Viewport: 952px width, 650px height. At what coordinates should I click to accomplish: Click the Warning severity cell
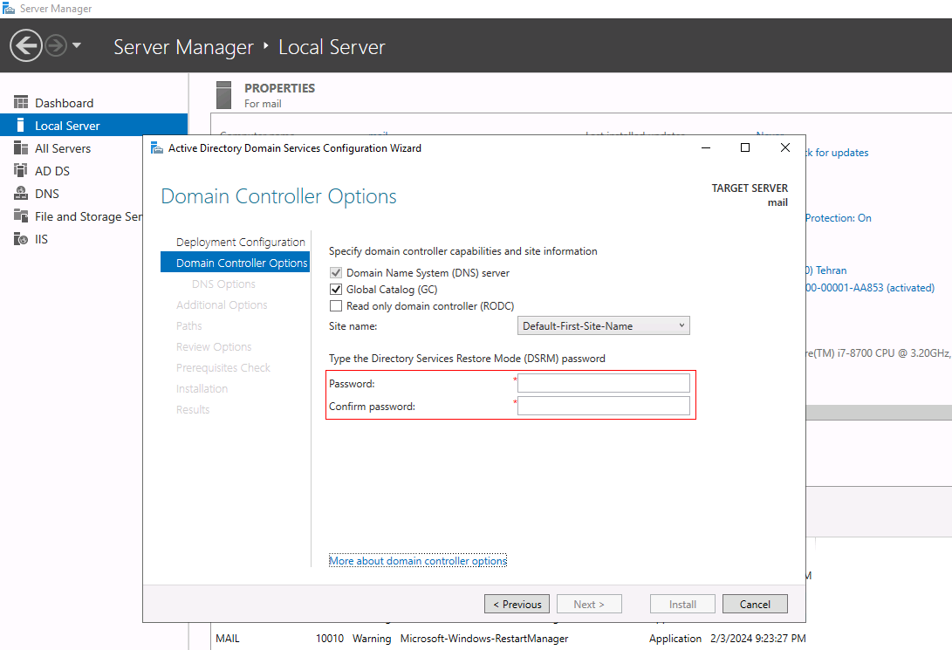[x=372, y=639]
